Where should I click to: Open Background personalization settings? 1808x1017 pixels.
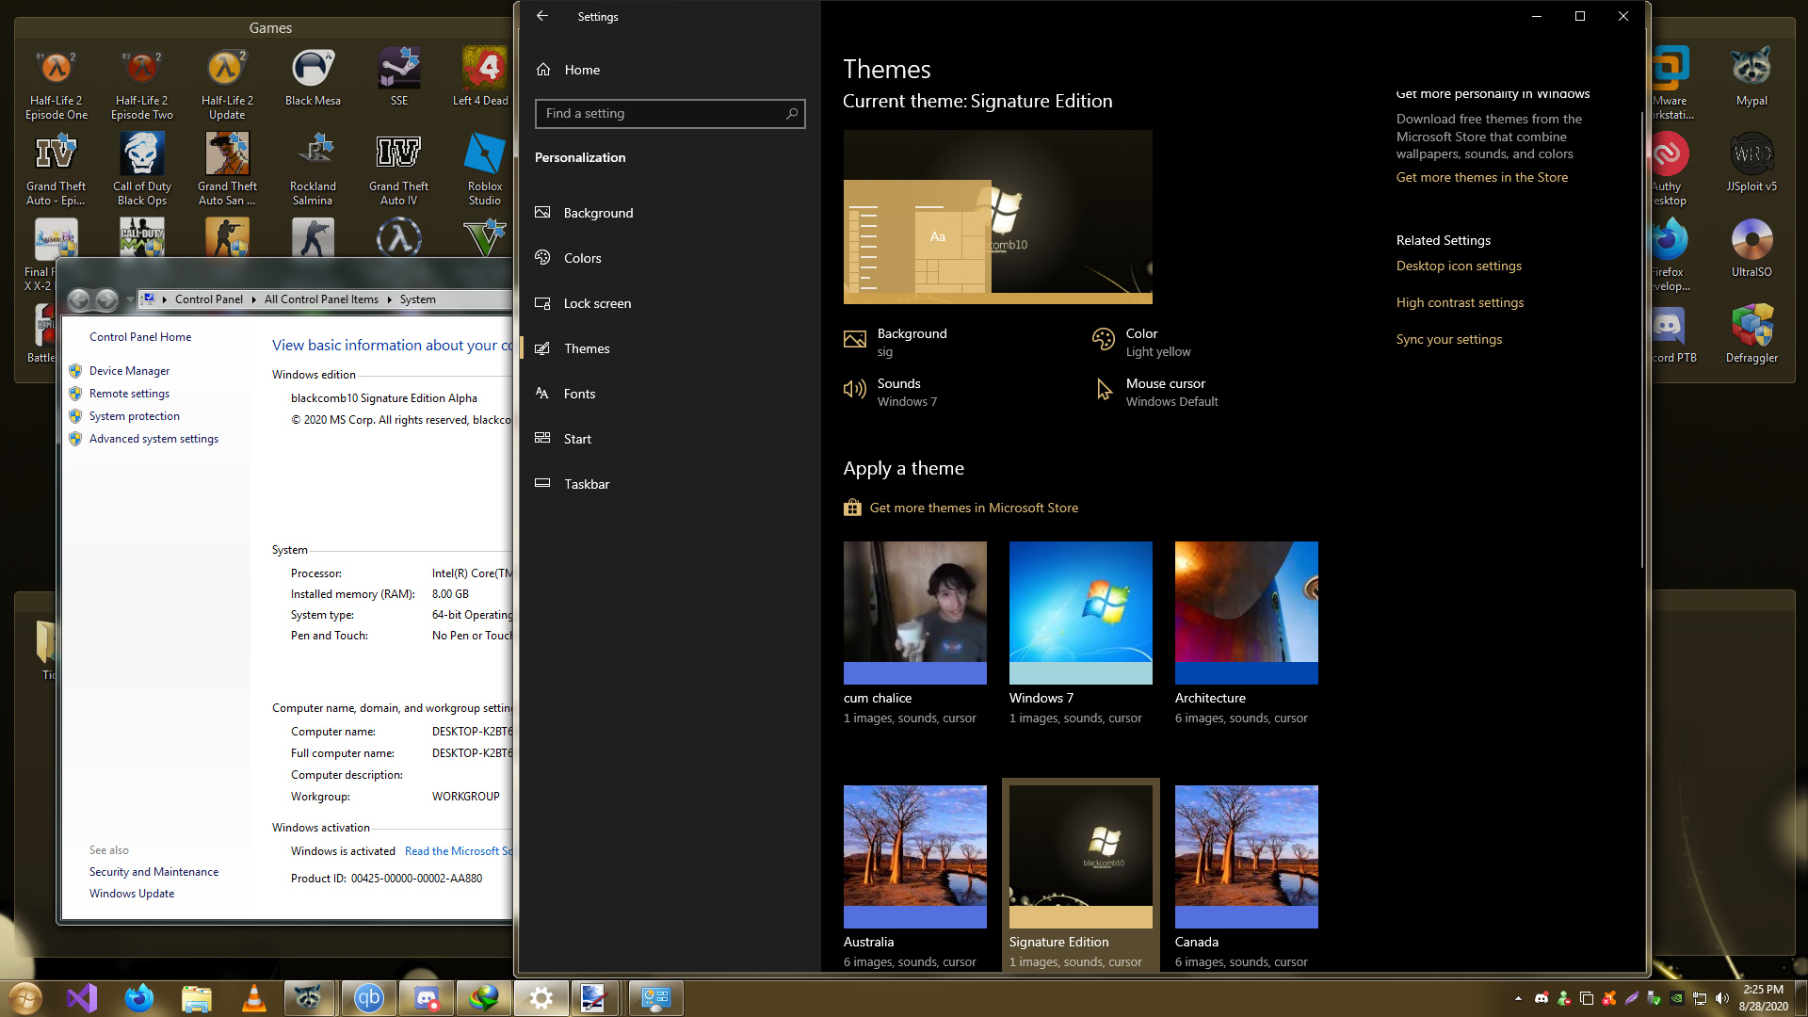(597, 213)
